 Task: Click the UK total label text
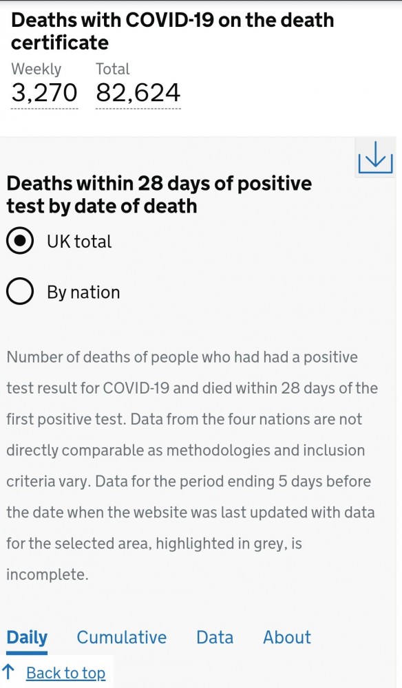click(79, 241)
